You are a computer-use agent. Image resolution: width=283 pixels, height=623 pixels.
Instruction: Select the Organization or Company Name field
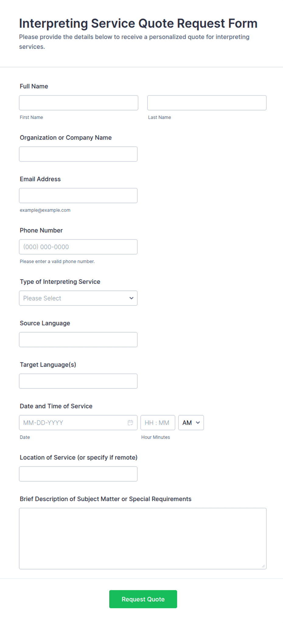(78, 154)
